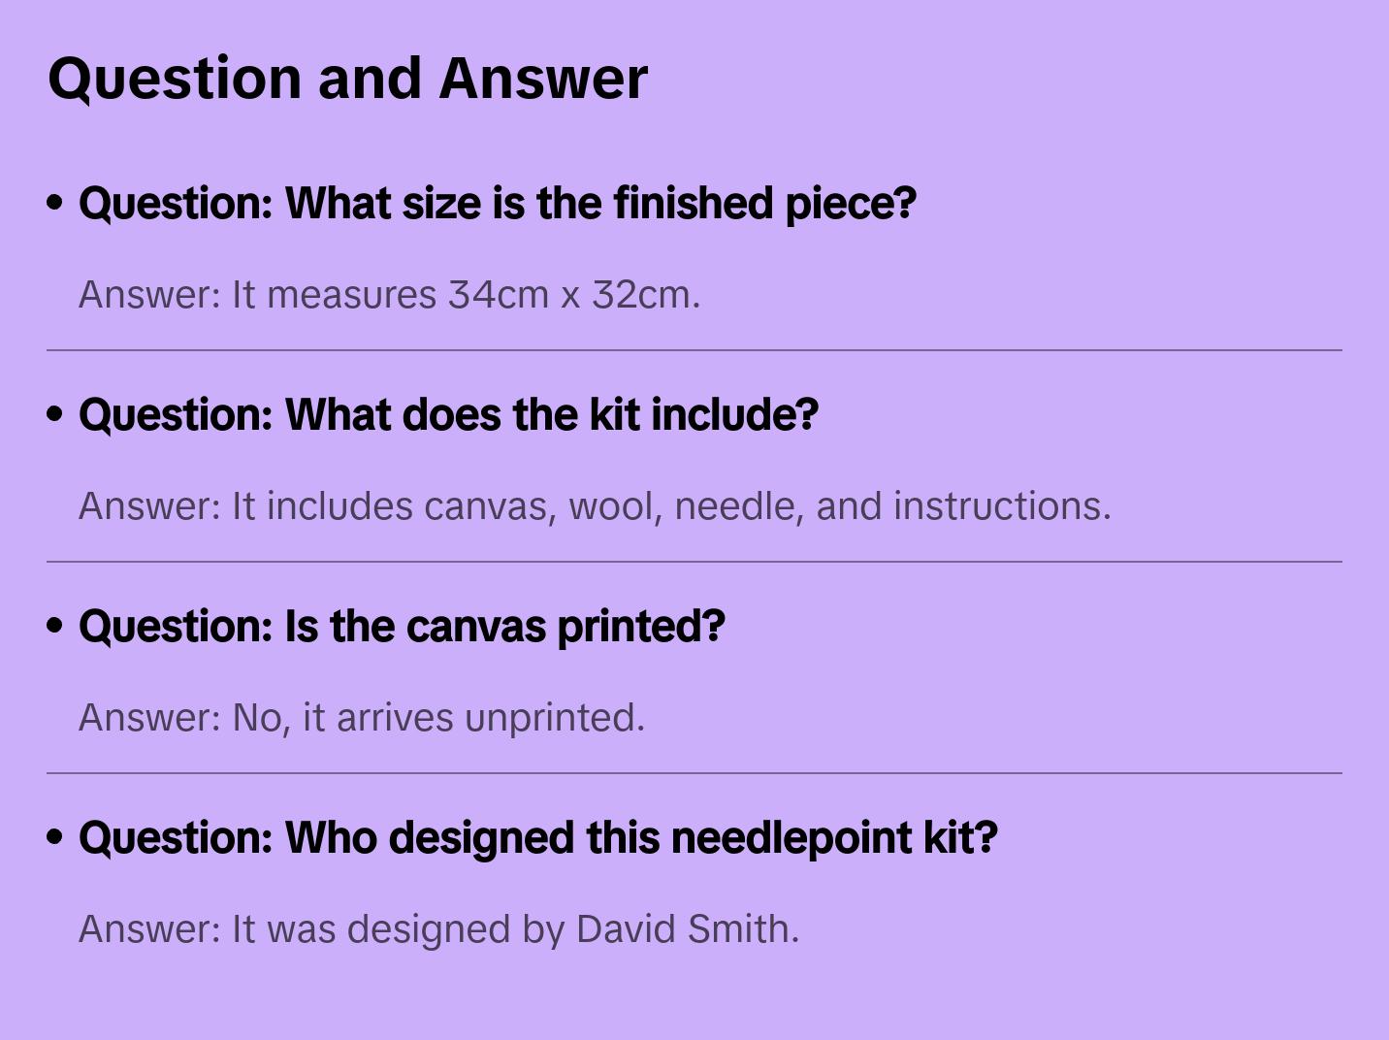
Task: Click the "34cm x 32cm" measurement text
Action: point(573,295)
